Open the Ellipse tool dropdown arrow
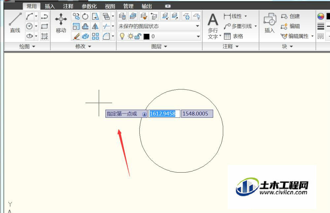 (x=36, y=36)
